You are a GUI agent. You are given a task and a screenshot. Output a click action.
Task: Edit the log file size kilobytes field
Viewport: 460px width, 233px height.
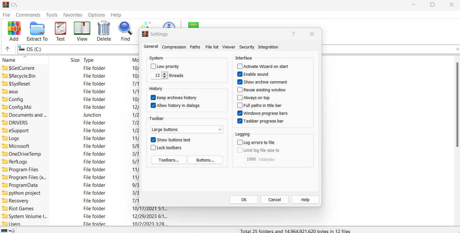[251, 159]
